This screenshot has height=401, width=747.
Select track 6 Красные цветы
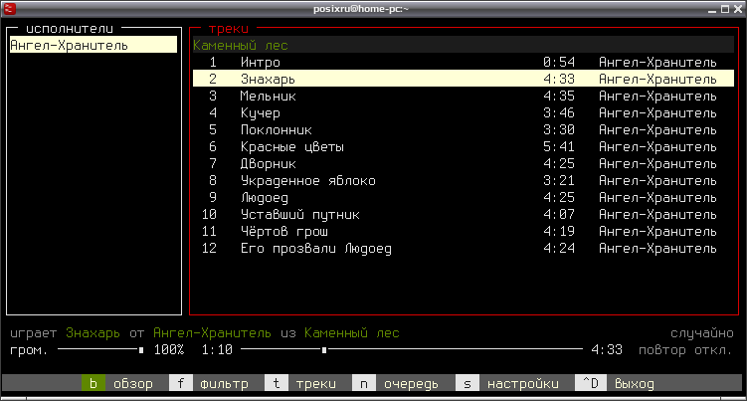[464, 146]
